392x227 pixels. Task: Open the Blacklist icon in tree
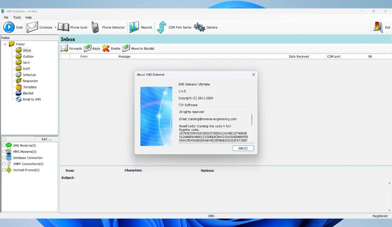click(18, 93)
